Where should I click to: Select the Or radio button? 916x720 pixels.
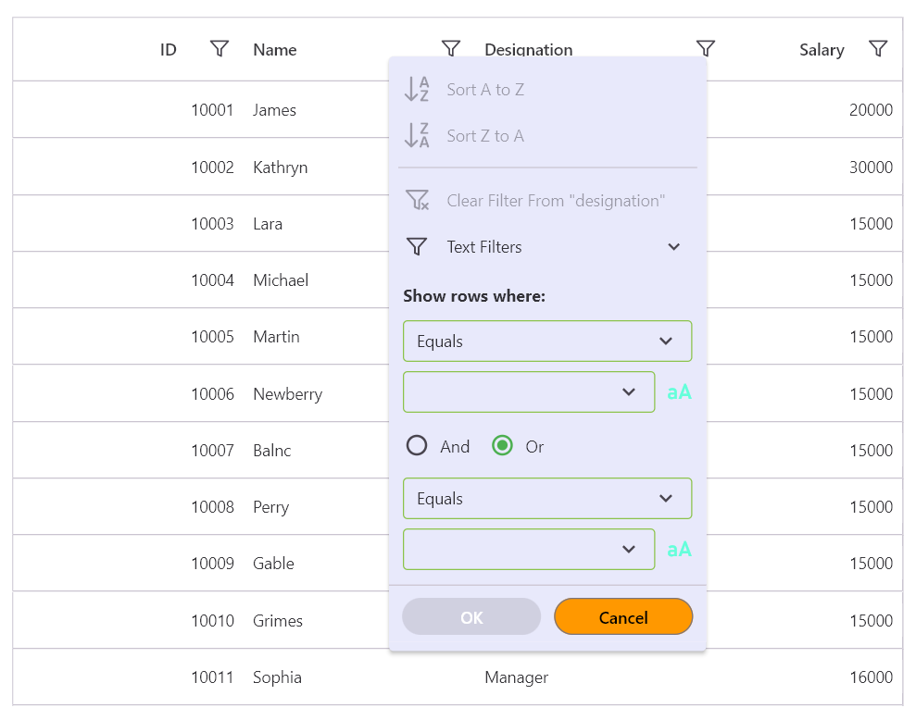[502, 445]
